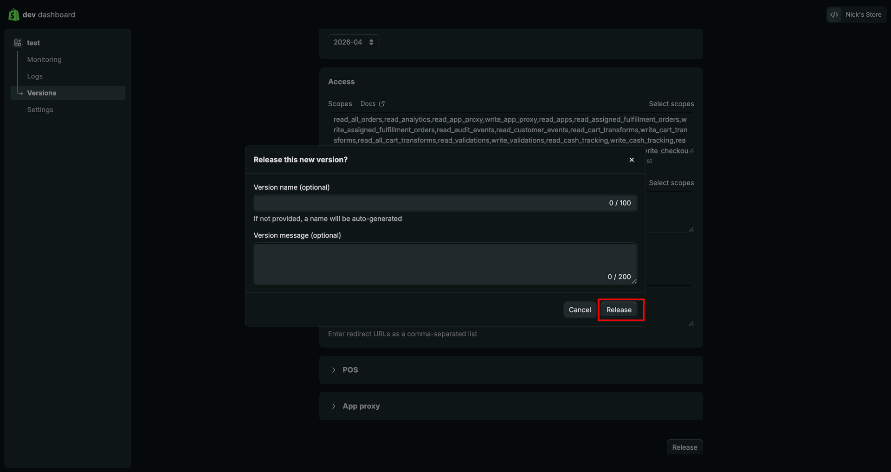Viewport: 891px width, 472px height.
Task: Open Logs in sidebar
Action: [x=35, y=76]
